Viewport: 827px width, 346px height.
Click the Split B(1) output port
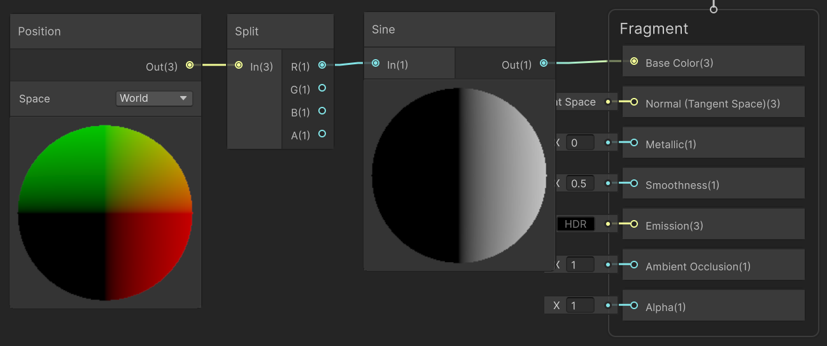[322, 111]
